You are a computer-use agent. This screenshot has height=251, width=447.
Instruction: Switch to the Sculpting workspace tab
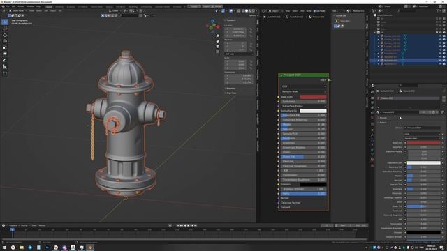71,6
